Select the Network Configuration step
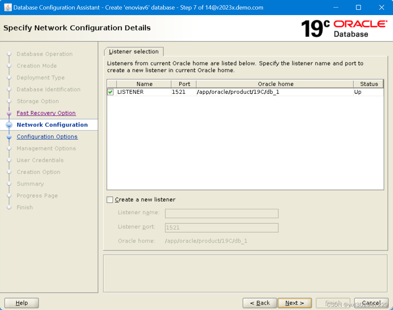 [x=52, y=125]
